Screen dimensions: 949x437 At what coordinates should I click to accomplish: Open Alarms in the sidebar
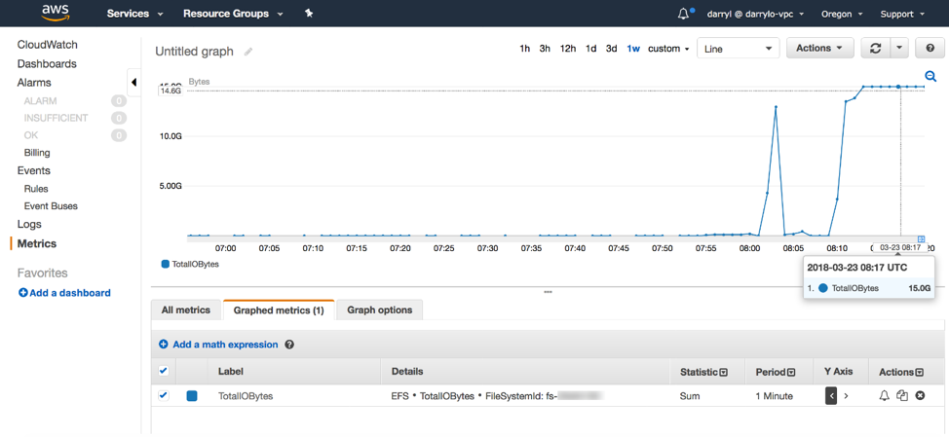tap(34, 82)
